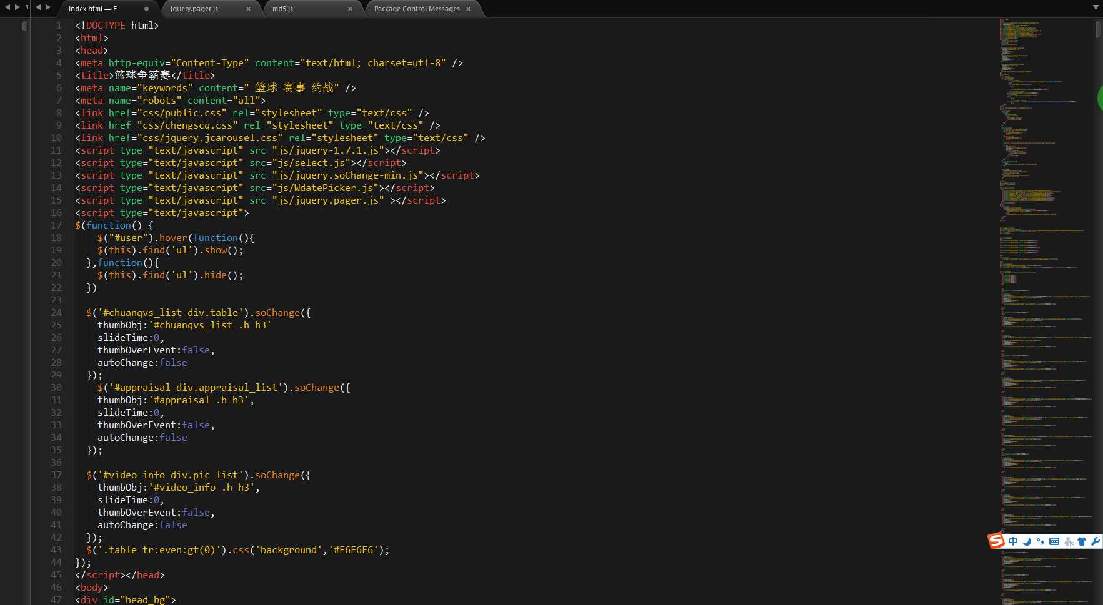1103x605 pixels.
Task: Click the far-left forward arrow in the tab bar
Action: [17, 7]
